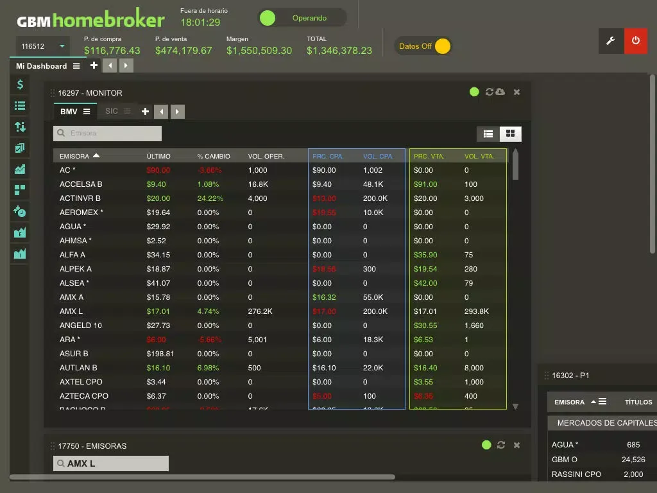
Task: Click MERCADOS DE CAPITALES group header
Action: point(602,423)
